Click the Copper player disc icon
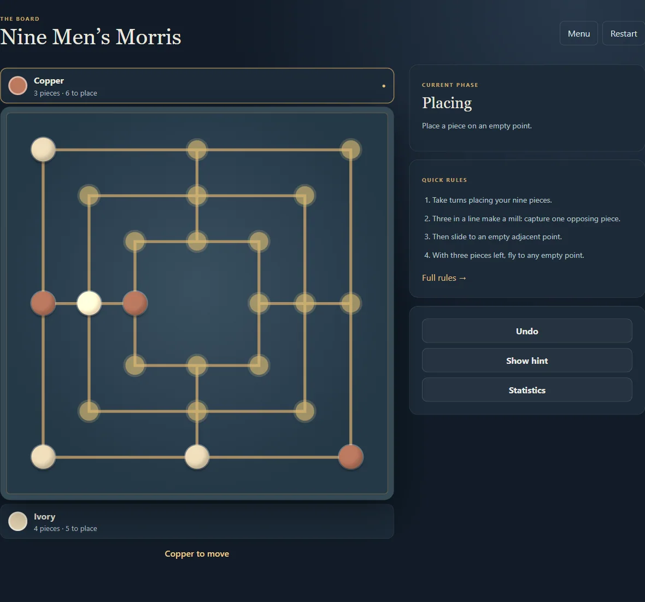 pos(17,86)
